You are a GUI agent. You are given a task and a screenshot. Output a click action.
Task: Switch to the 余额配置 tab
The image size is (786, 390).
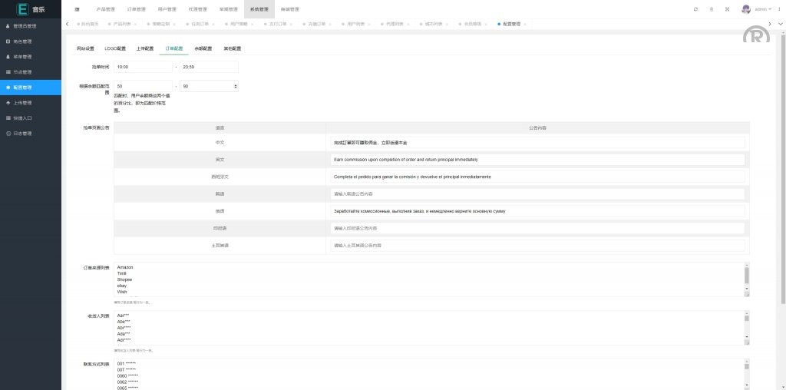point(203,48)
